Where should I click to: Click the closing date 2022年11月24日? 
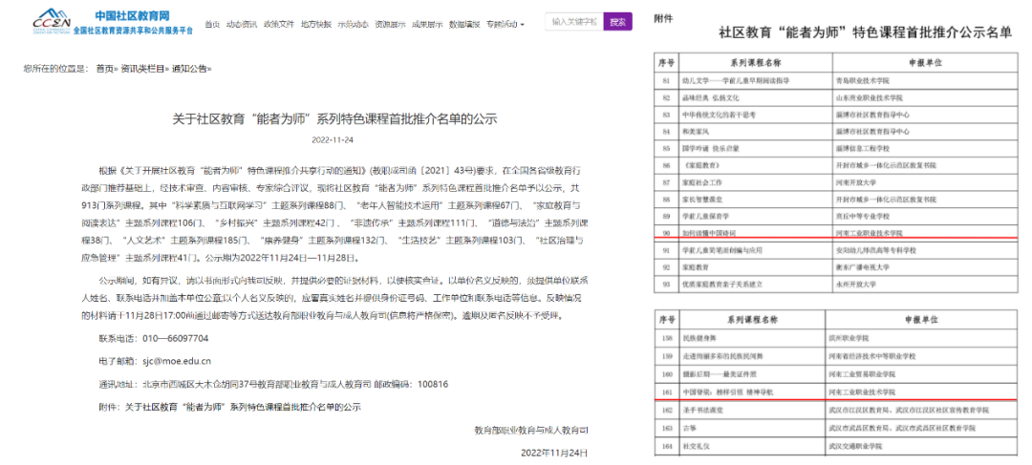554,454
